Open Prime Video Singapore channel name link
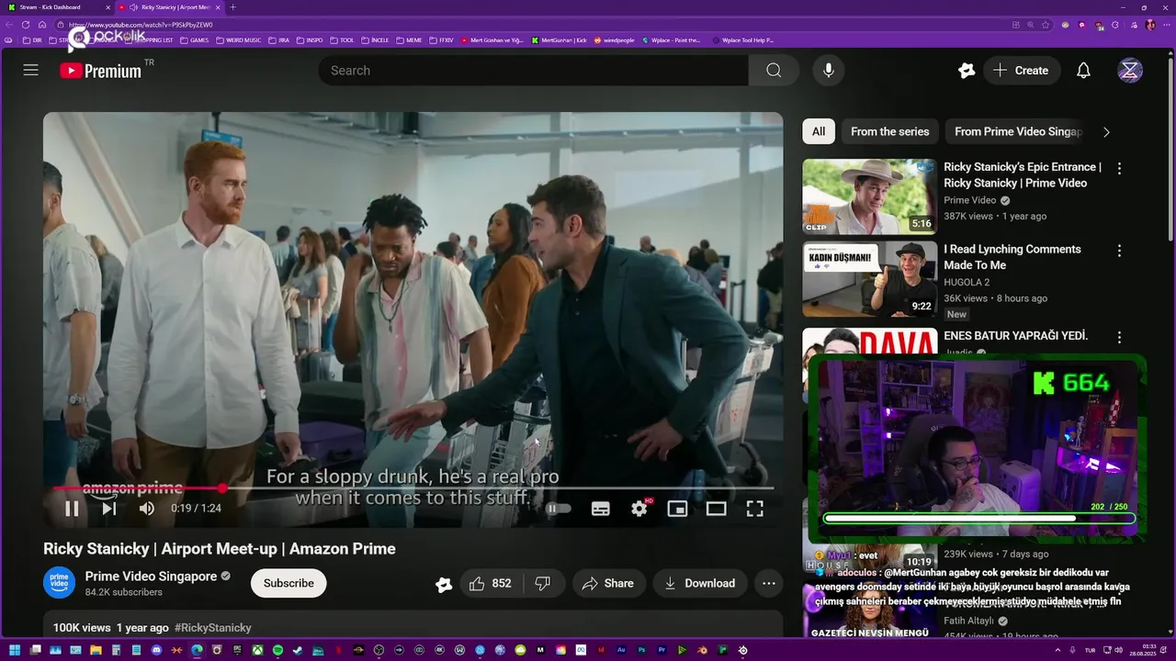 coord(151,577)
